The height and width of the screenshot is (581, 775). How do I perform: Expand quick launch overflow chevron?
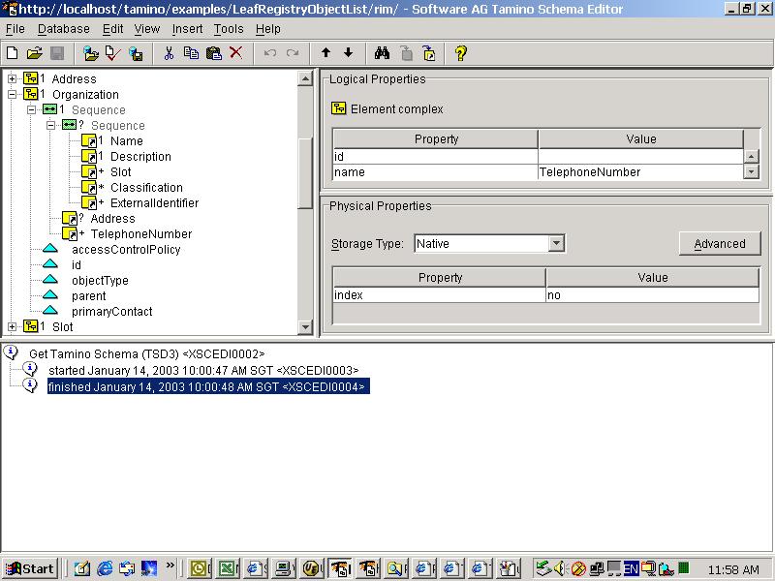[170, 566]
